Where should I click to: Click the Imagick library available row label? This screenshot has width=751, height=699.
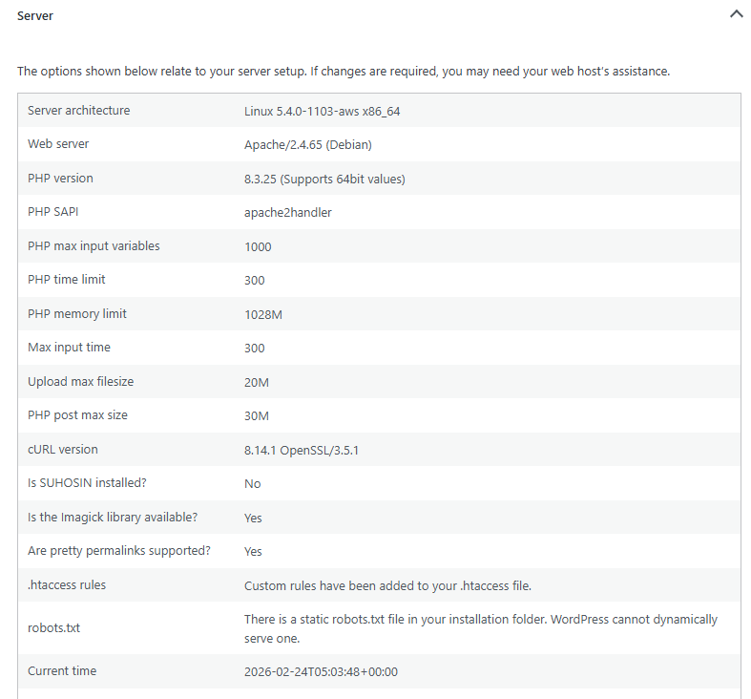[x=113, y=518]
